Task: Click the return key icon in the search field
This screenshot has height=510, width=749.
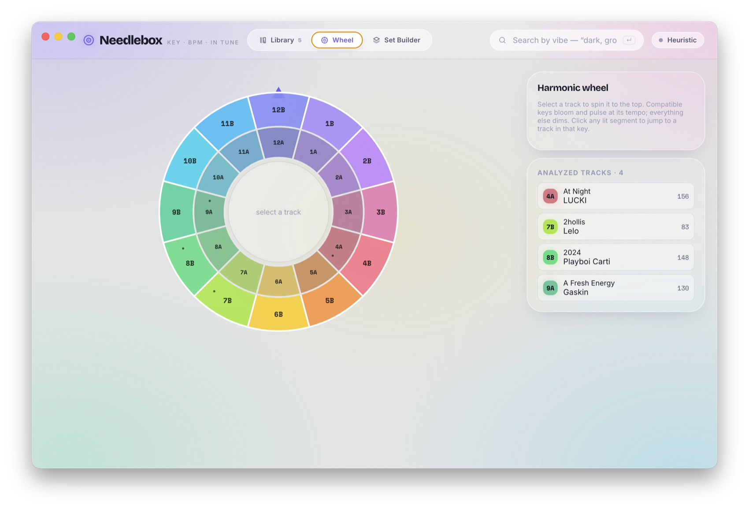Action: click(629, 40)
